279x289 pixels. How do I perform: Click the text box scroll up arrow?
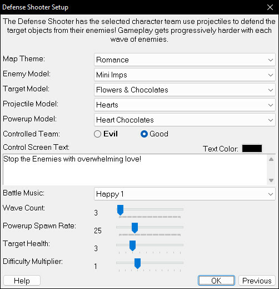click(x=271, y=159)
